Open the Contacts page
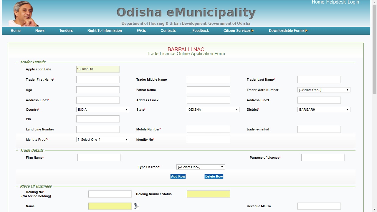This screenshot has width=377, height=212. pyautogui.click(x=168, y=30)
